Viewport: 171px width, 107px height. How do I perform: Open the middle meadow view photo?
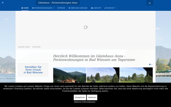(x=103, y=75)
